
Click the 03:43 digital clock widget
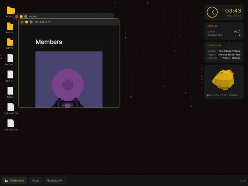233,11
